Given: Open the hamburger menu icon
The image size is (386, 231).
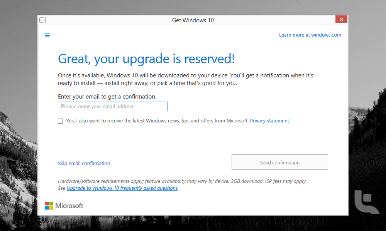Looking at the screenshot, I should pos(47,35).
